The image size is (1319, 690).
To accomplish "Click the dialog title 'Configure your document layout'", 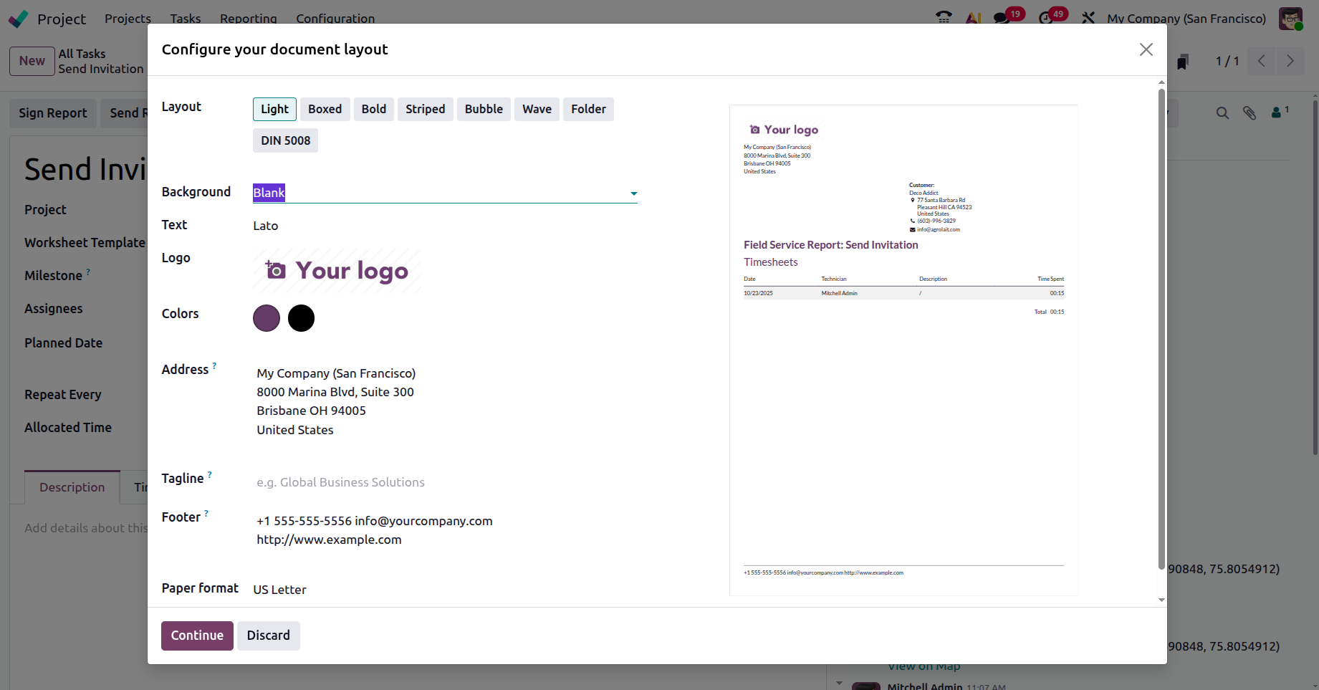I will point(274,49).
